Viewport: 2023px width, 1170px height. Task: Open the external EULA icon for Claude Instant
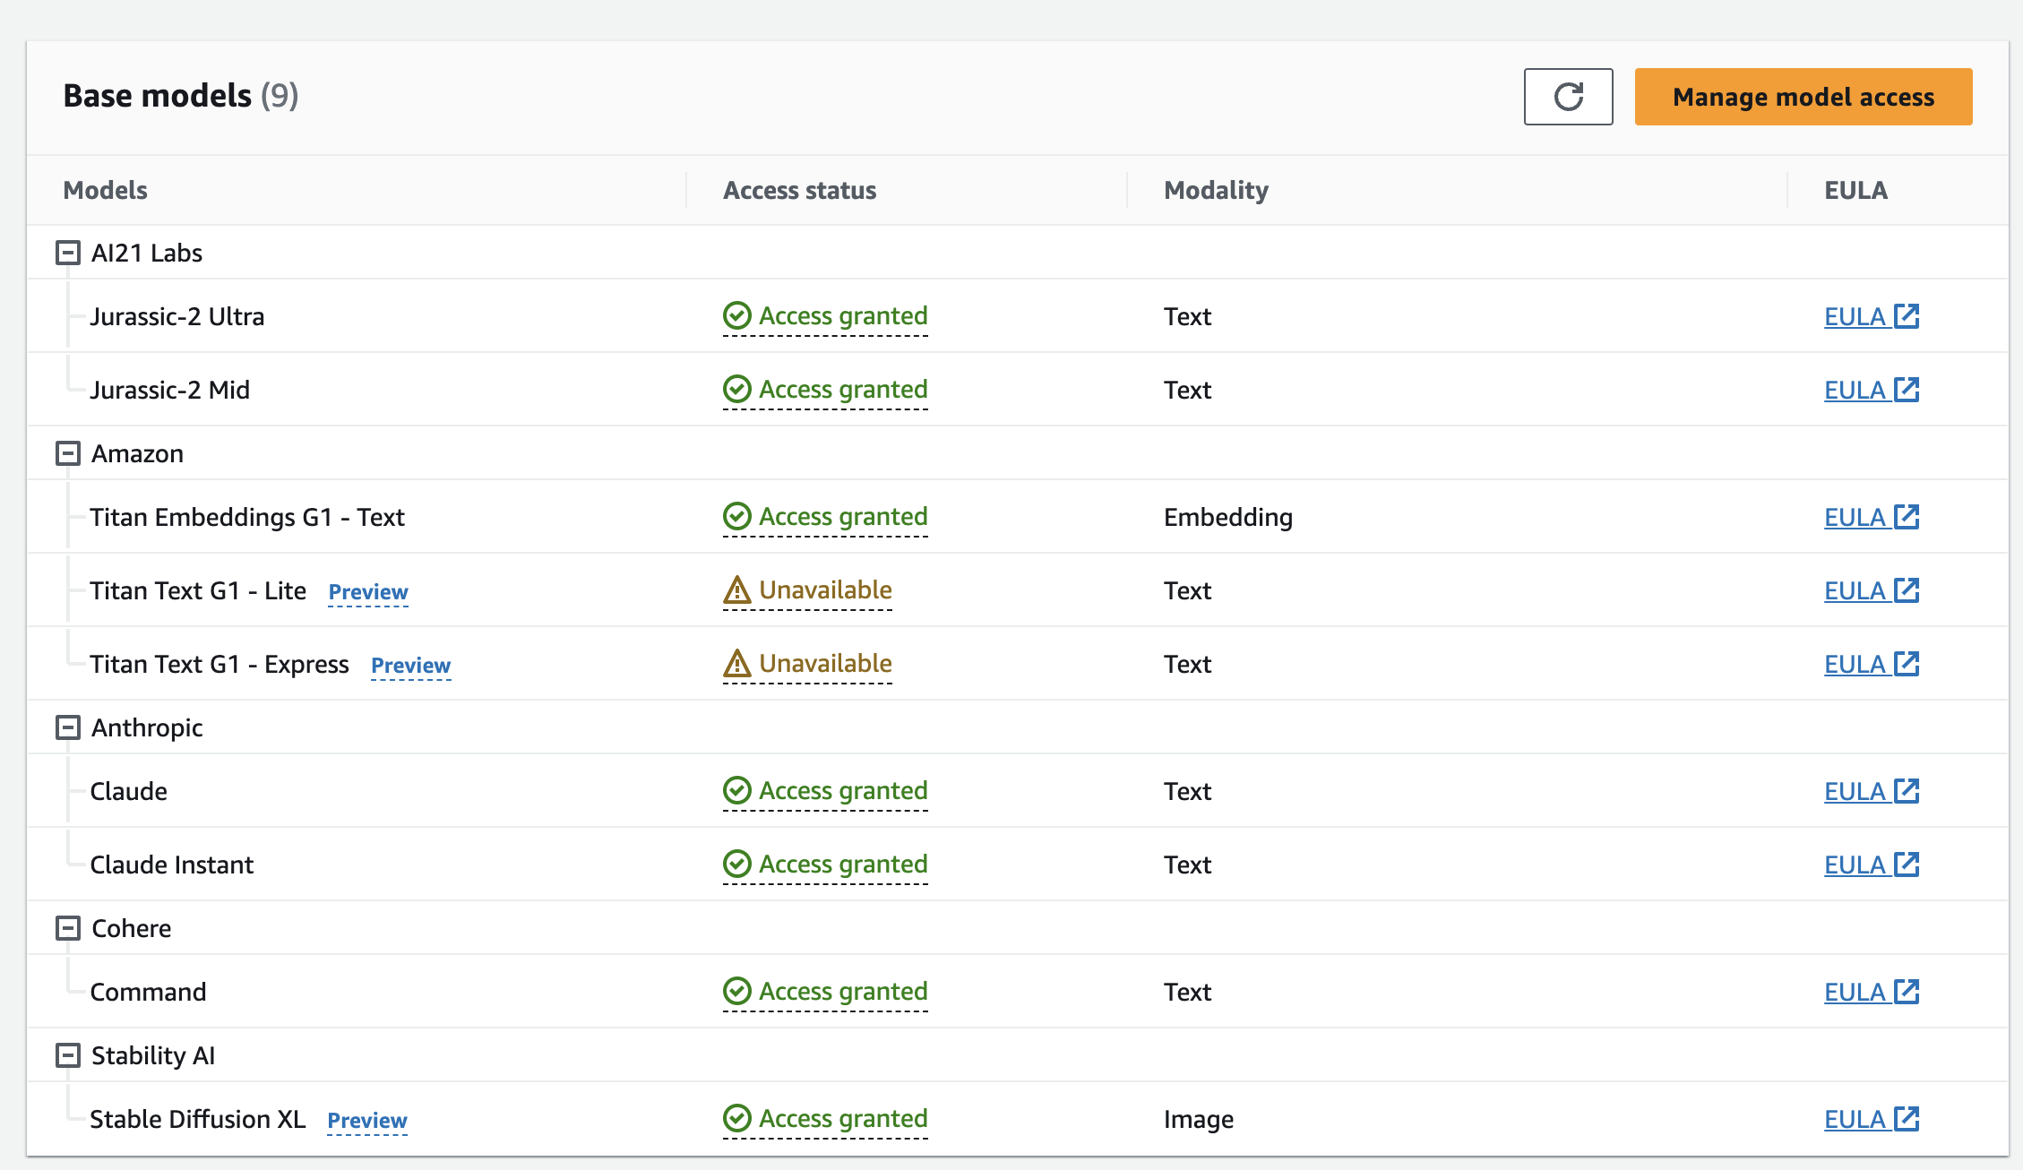[x=1907, y=864]
